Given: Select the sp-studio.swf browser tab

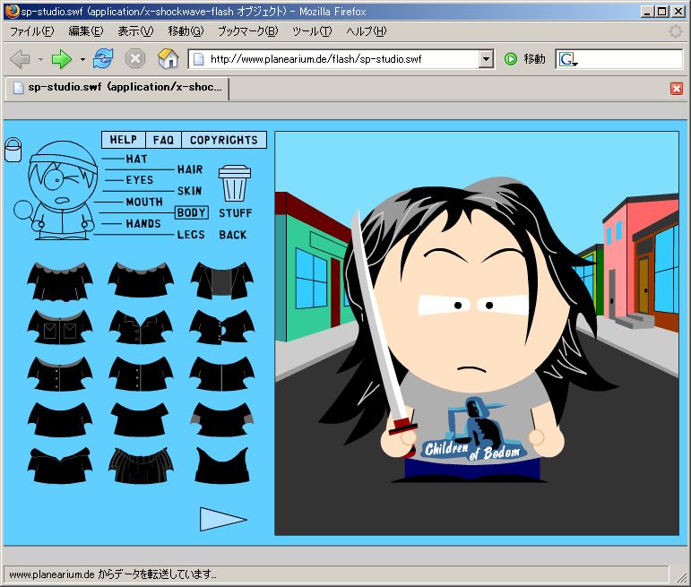Looking at the screenshot, I should (117, 88).
